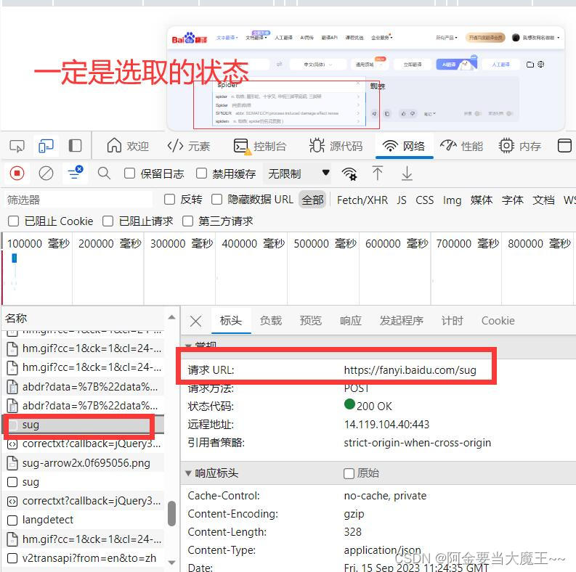Open the Elements tab
576x572 pixels.
(189, 146)
